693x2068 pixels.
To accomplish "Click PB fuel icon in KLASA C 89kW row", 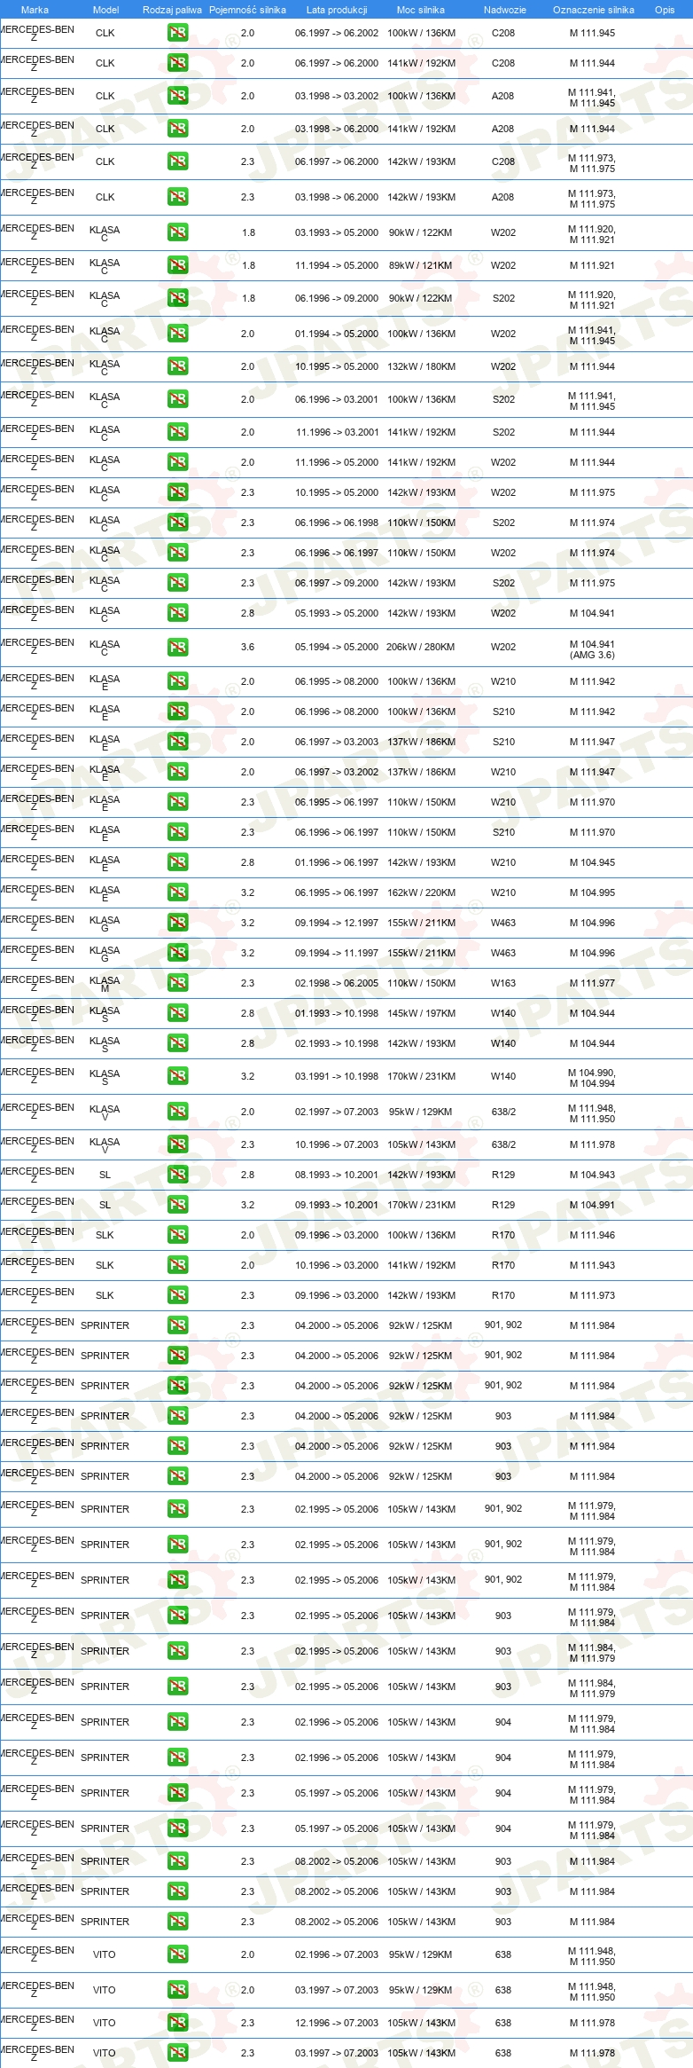I will pos(177,265).
